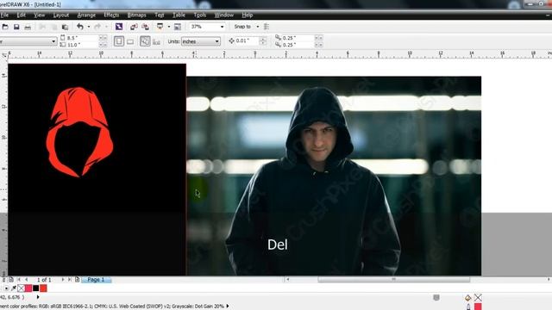Click the horizontal scrollbar thumb
Screen dimensions: 552x310
pos(394,280)
